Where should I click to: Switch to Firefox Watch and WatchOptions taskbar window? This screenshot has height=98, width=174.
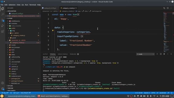pyautogui.click(x=53, y=96)
